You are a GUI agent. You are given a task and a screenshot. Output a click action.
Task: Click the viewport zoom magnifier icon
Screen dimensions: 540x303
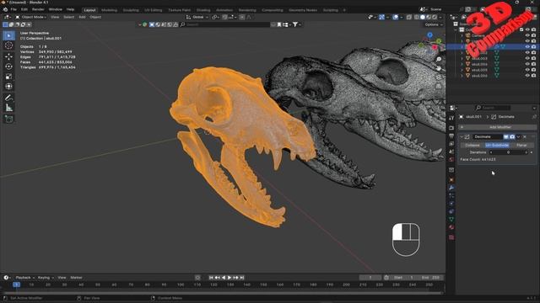point(439,59)
